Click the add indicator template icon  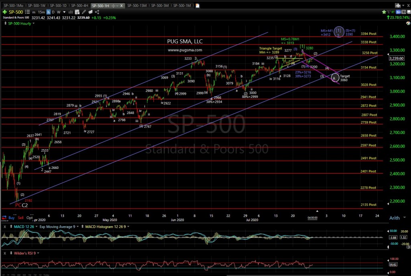pos(77,12)
